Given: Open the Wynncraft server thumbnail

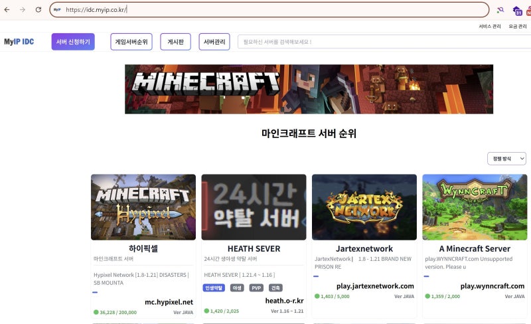Looking at the screenshot, I should pyautogui.click(x=475, y=207).
